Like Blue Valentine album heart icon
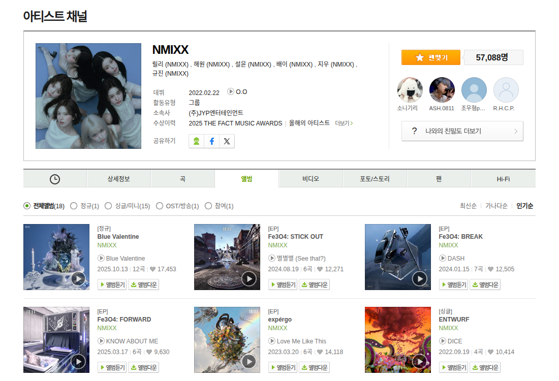The height and width of the screenshot is (381, 559). (x=152, y=269)
